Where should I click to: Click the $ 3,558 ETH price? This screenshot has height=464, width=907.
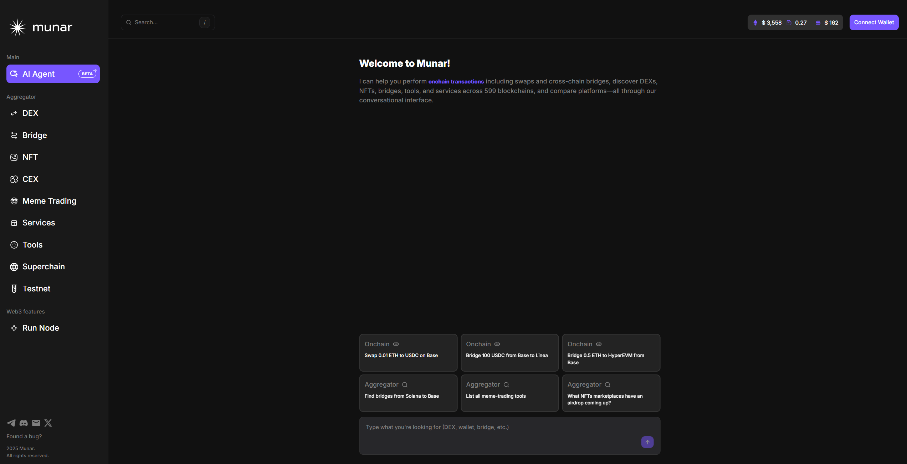(x=772, y=22)
